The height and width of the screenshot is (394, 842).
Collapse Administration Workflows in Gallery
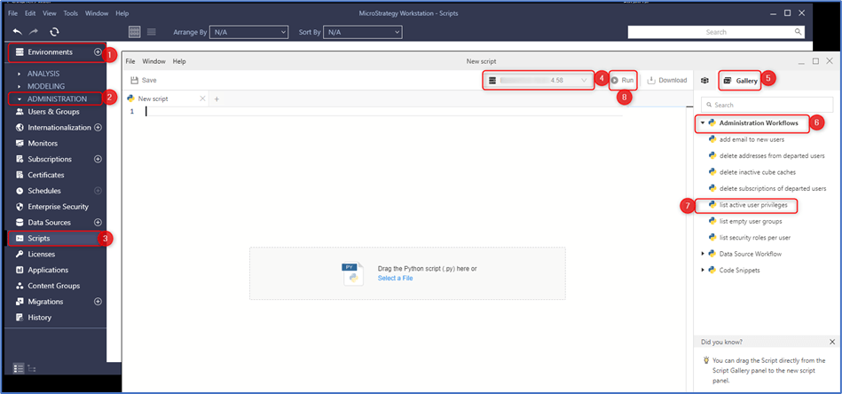coord(703,123)
